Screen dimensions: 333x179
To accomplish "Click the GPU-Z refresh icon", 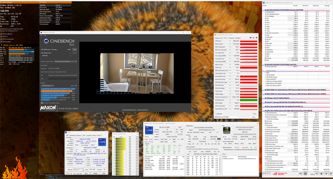I will (254, 38).
